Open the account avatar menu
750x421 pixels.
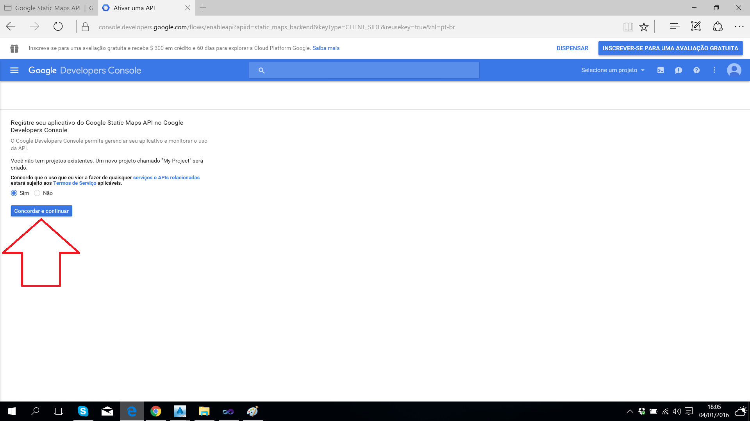click(x=734, y=70)
